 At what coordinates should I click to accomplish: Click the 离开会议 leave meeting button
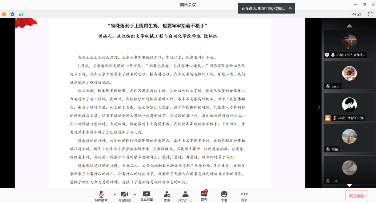click(x=357, y=196)
